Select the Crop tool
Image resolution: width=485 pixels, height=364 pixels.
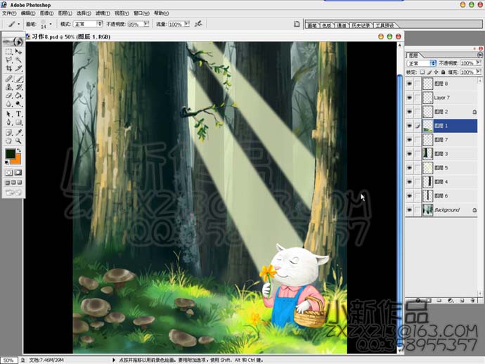(x=8, y=68)
